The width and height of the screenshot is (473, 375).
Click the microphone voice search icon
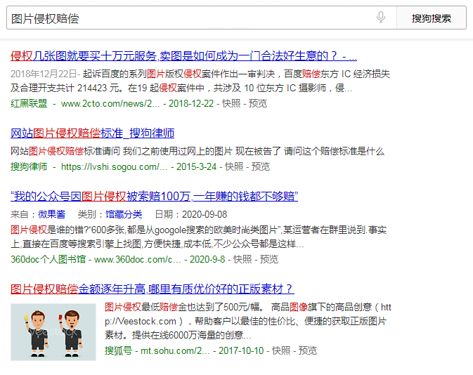click(x=381, y=17)
